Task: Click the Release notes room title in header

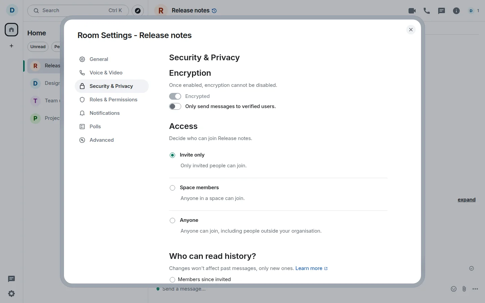Action: pos(191,10)
